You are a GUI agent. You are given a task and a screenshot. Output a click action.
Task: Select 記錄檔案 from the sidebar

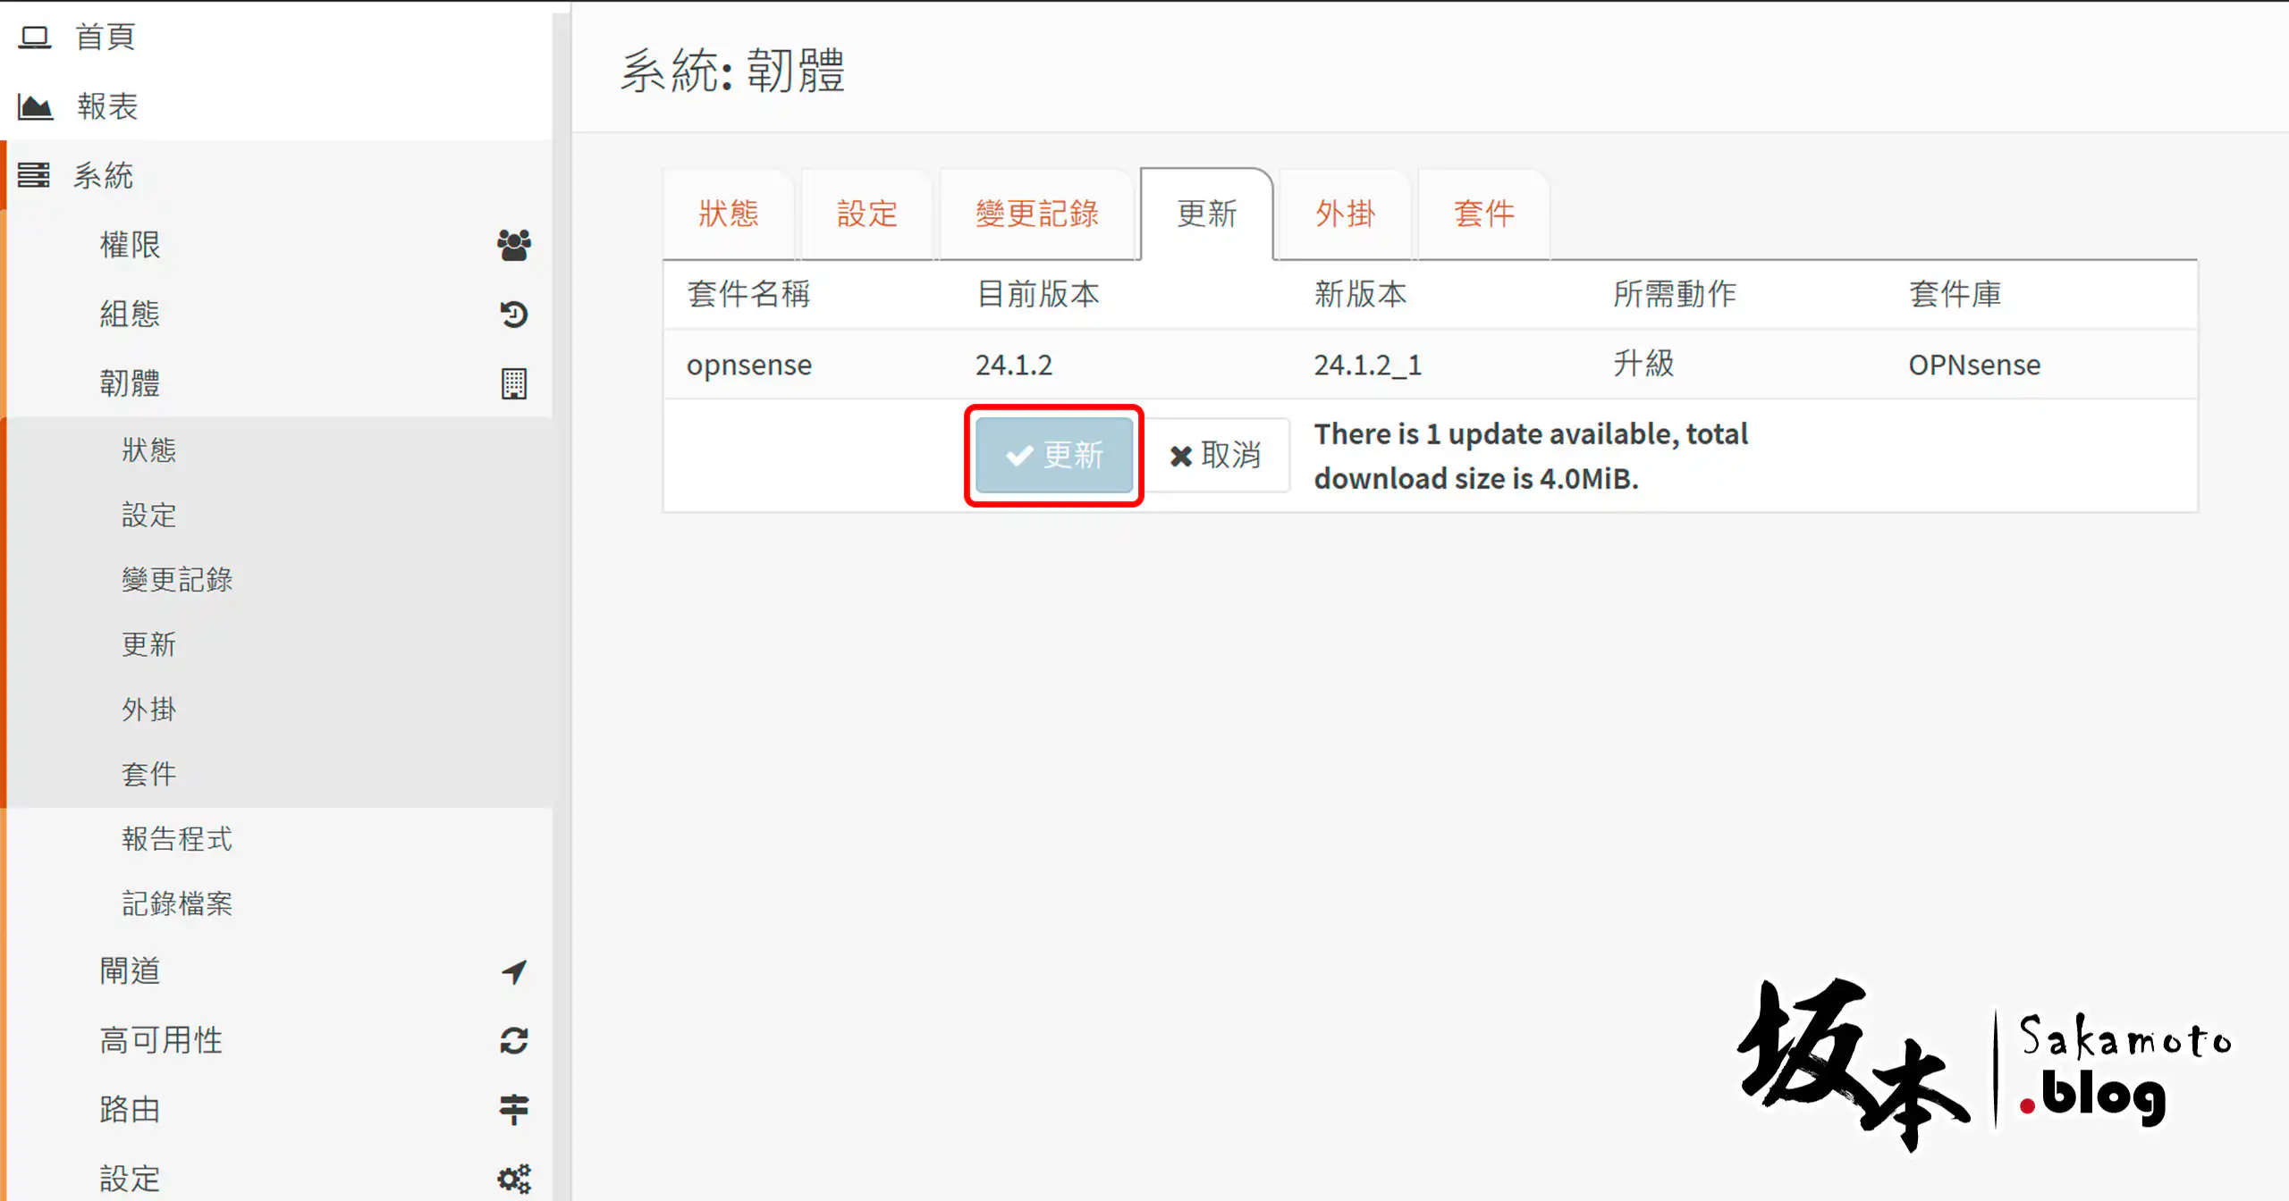point(176,903)
